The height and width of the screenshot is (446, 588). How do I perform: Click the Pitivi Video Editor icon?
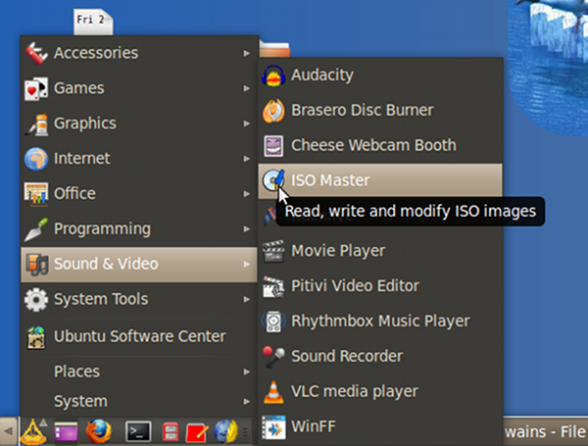click(x=273, y=286)
